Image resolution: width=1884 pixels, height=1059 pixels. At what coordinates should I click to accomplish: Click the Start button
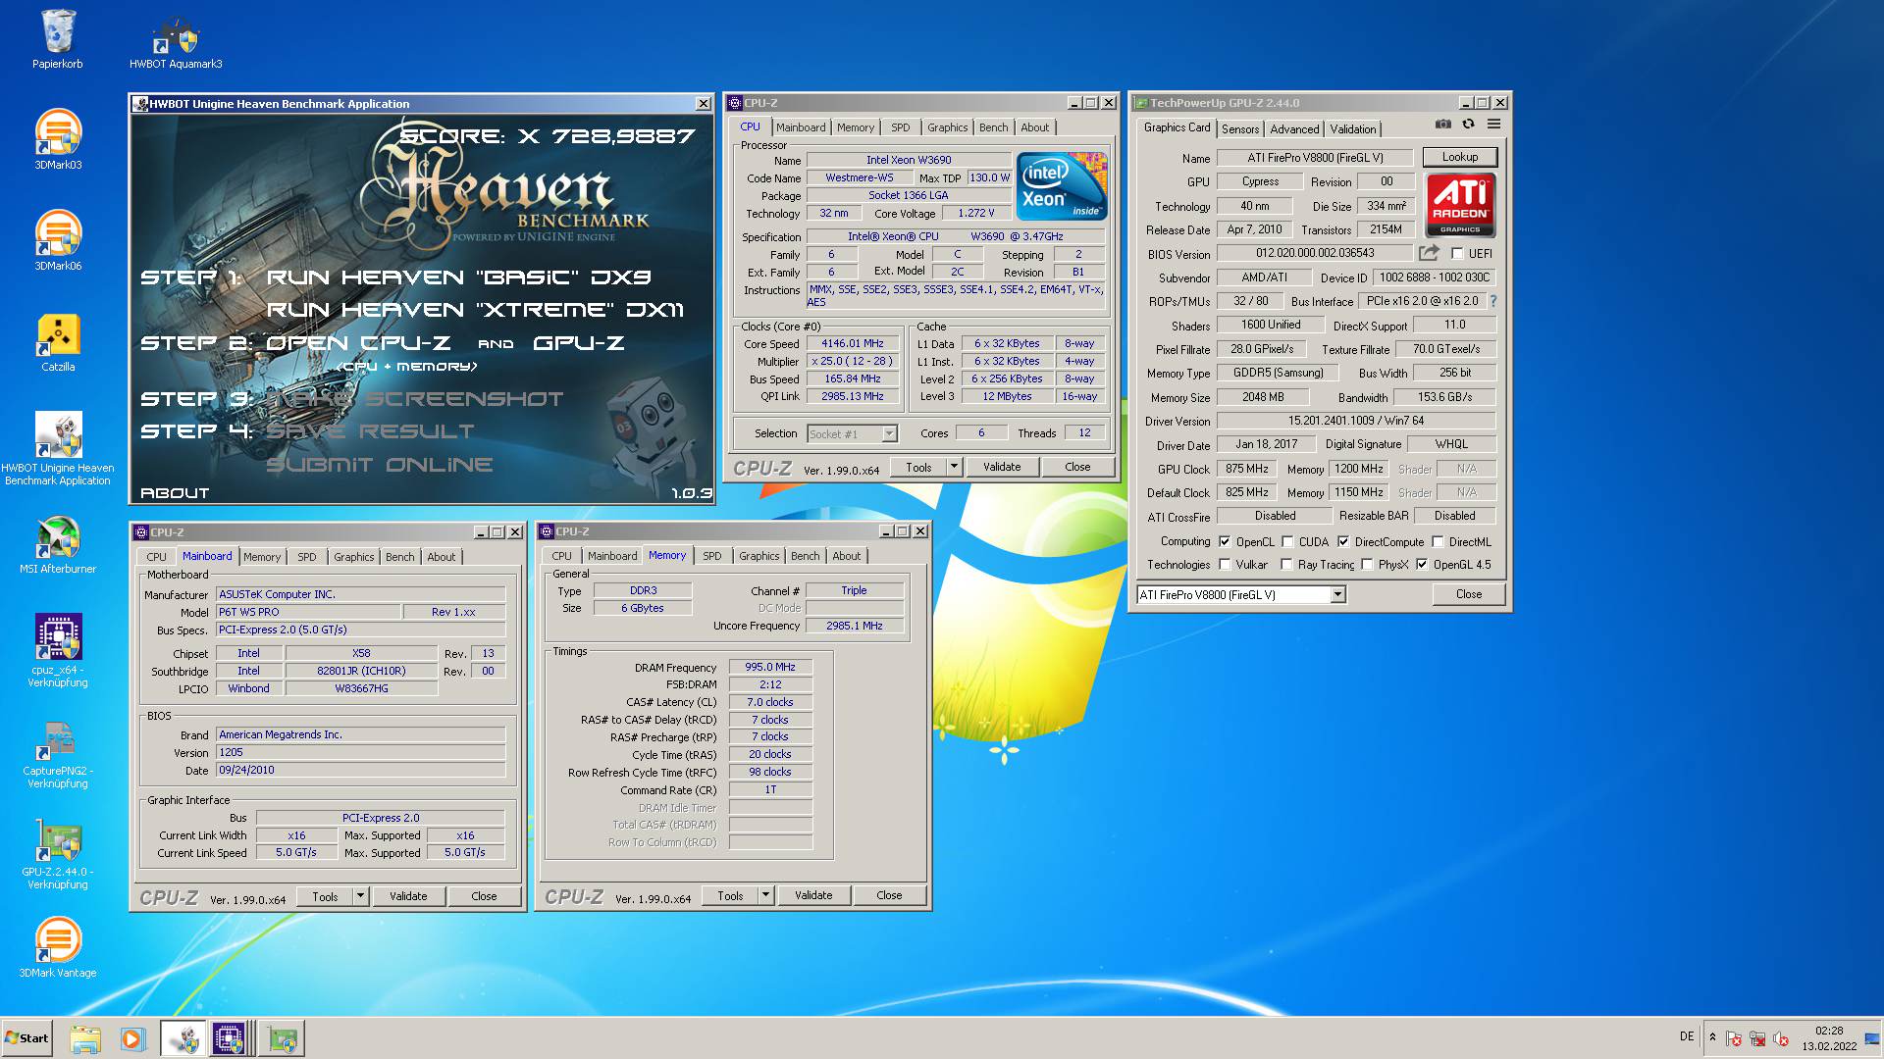point(26,1038)
